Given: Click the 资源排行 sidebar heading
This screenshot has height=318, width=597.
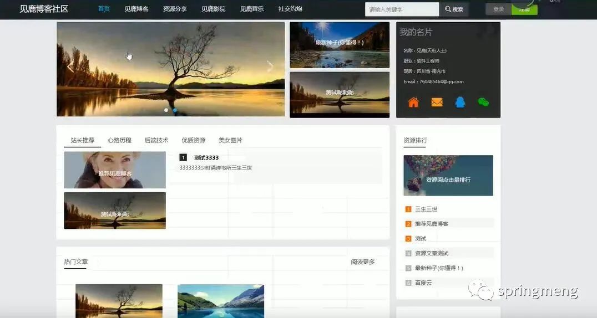Looking at the screenshot, I should 415,140.
